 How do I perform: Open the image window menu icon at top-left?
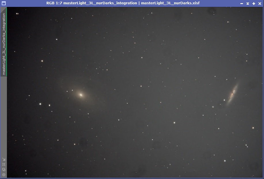tap(3, 3)
